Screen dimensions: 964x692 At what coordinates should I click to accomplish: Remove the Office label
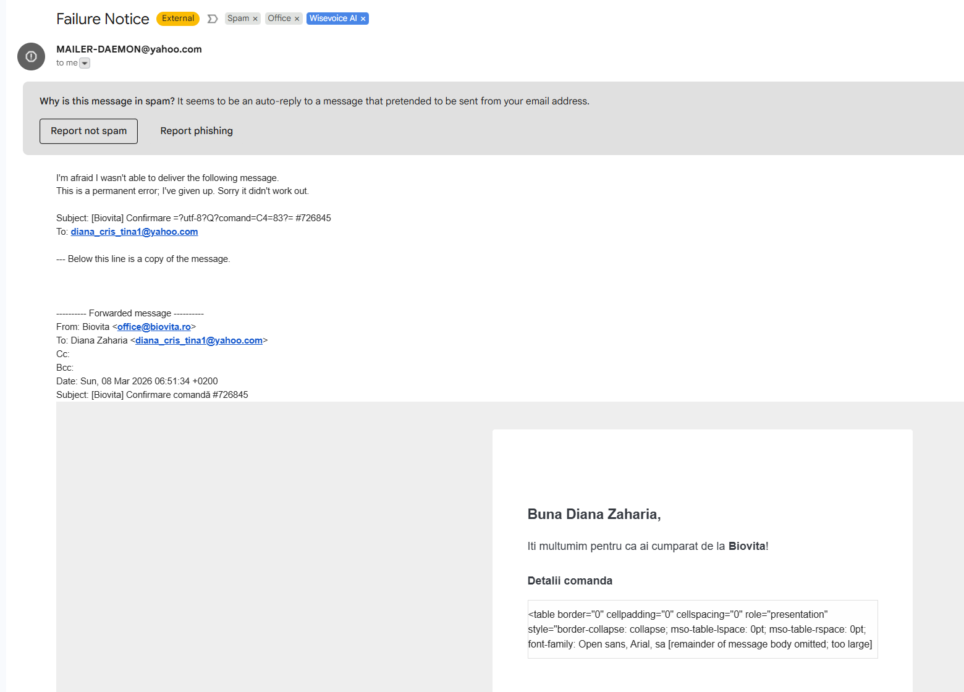pyautogui.click(x=297, y=19)
